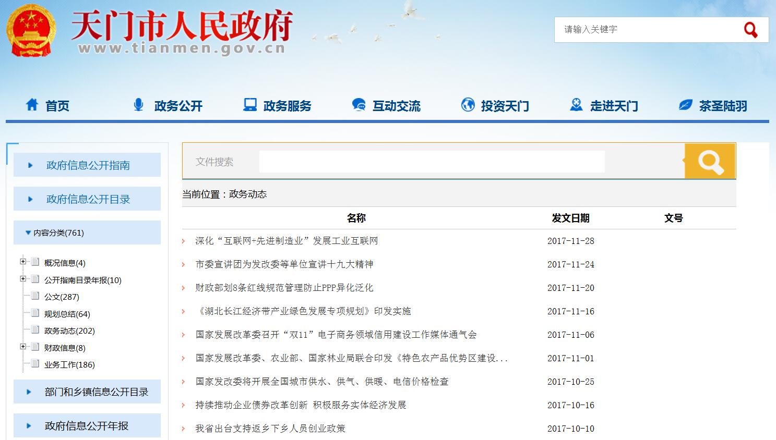Click the 文件搜索 text input box
Viewport: 776px width, 440px height.
click(x=432, y=162)
